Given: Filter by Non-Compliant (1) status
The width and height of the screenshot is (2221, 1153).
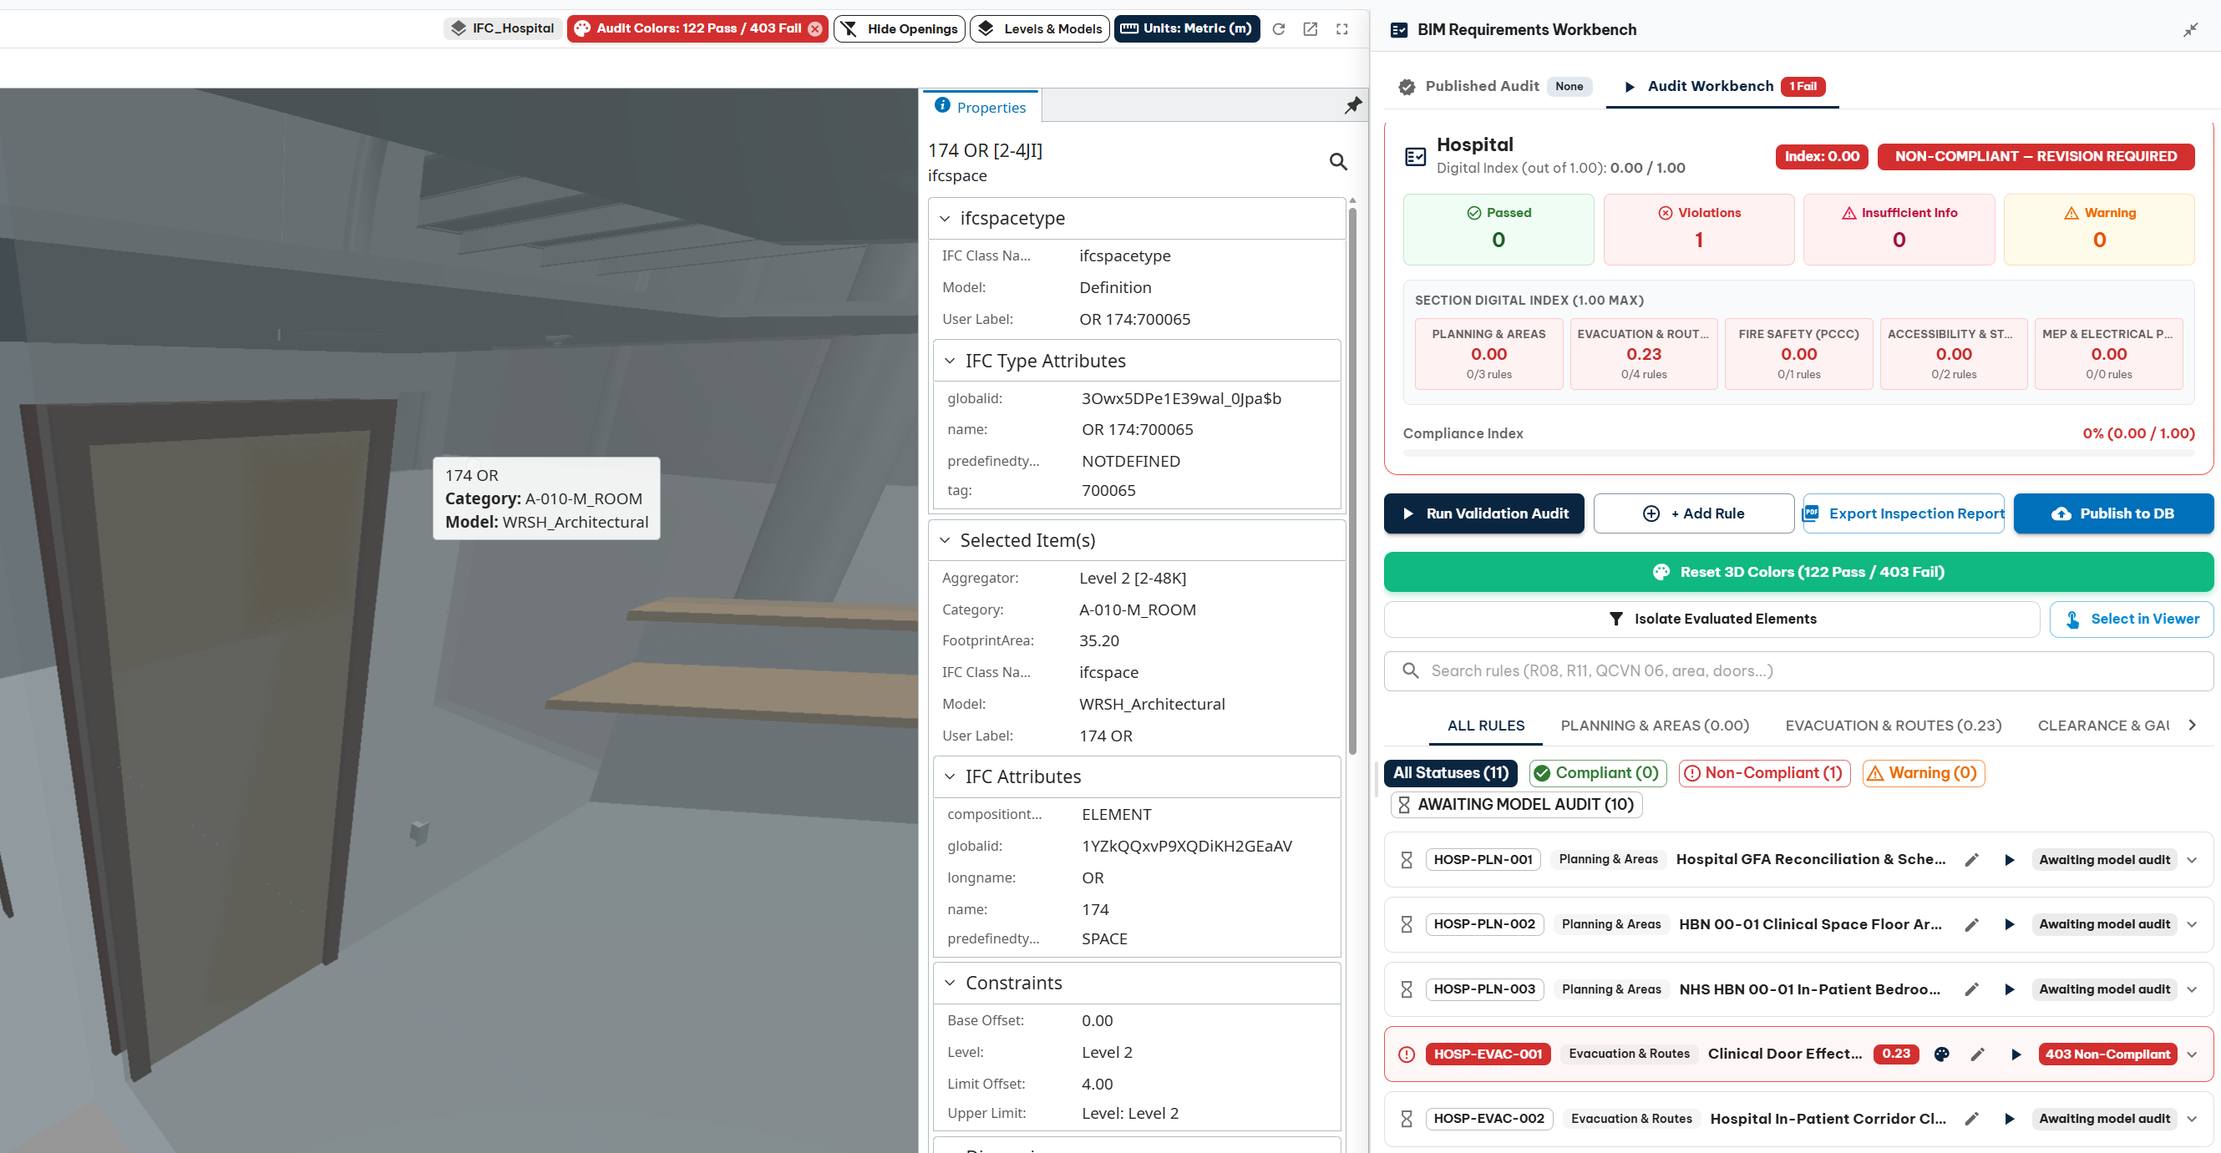Looking at the screenshot, I should point(1764,773).
